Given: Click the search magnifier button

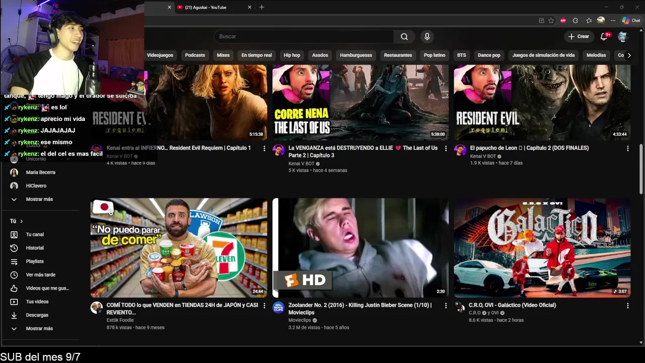Looking at the screenshot, I should pos(404,36).
